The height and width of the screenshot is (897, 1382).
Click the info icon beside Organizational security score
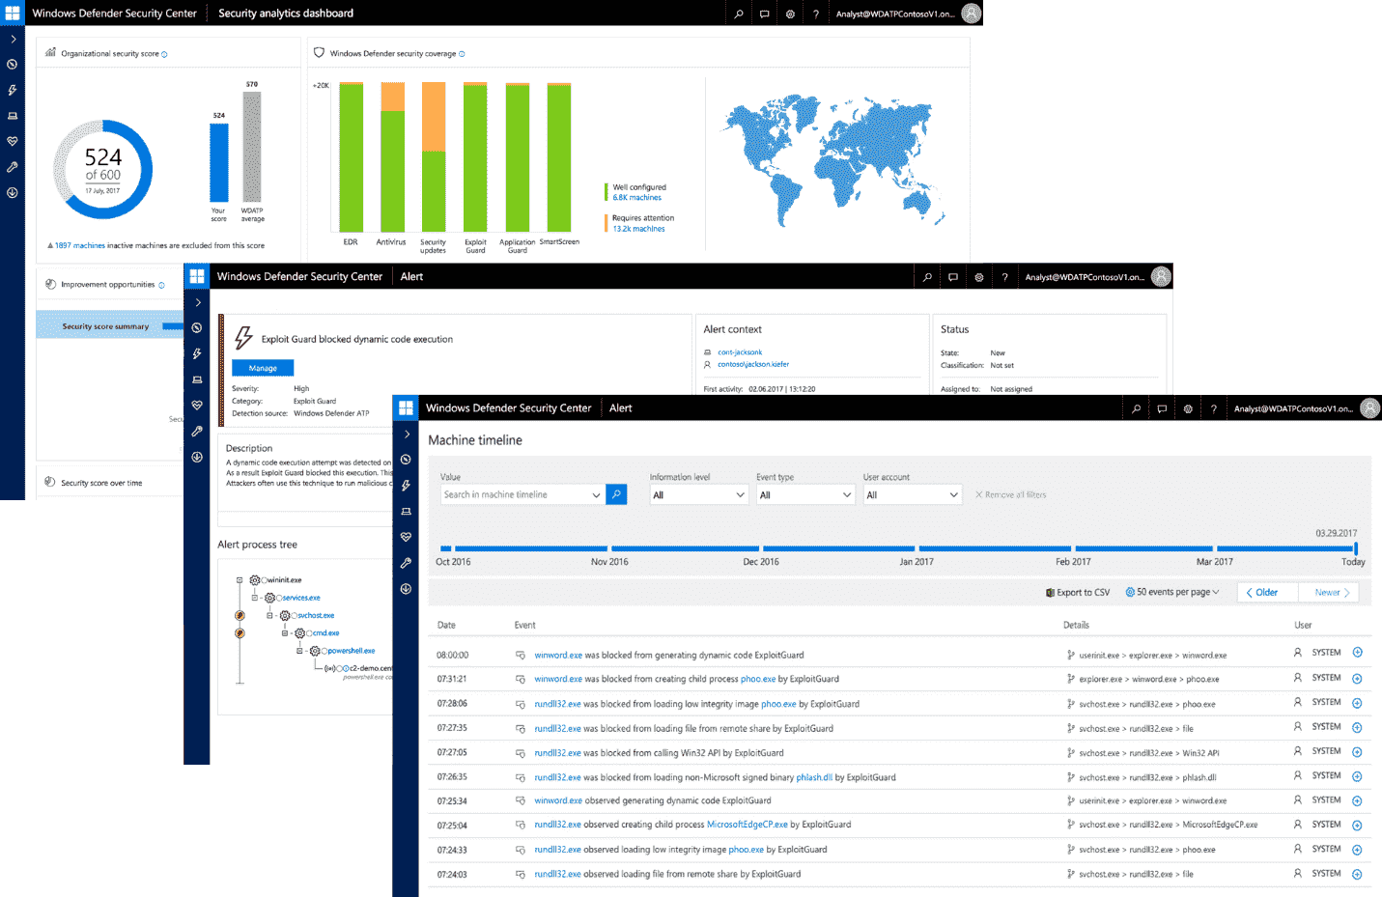tap(165, 54)
